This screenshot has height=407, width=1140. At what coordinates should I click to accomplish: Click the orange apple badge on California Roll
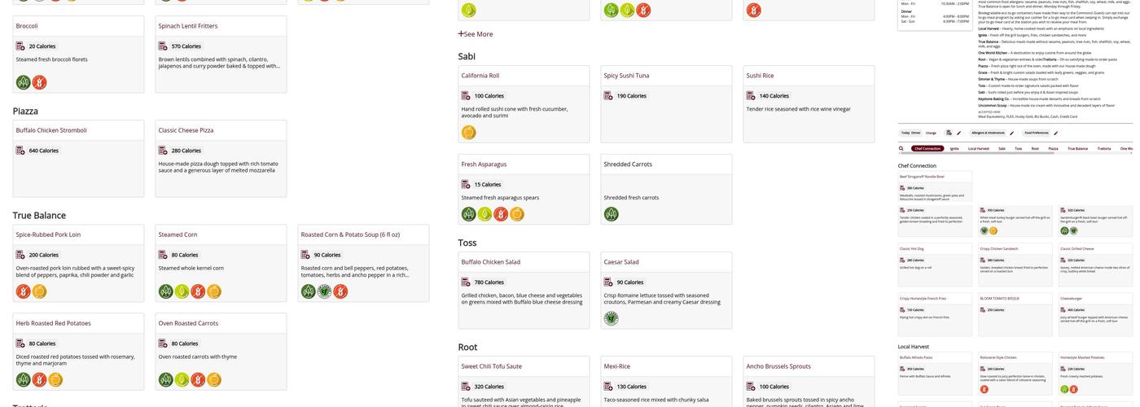pos(469,132)
